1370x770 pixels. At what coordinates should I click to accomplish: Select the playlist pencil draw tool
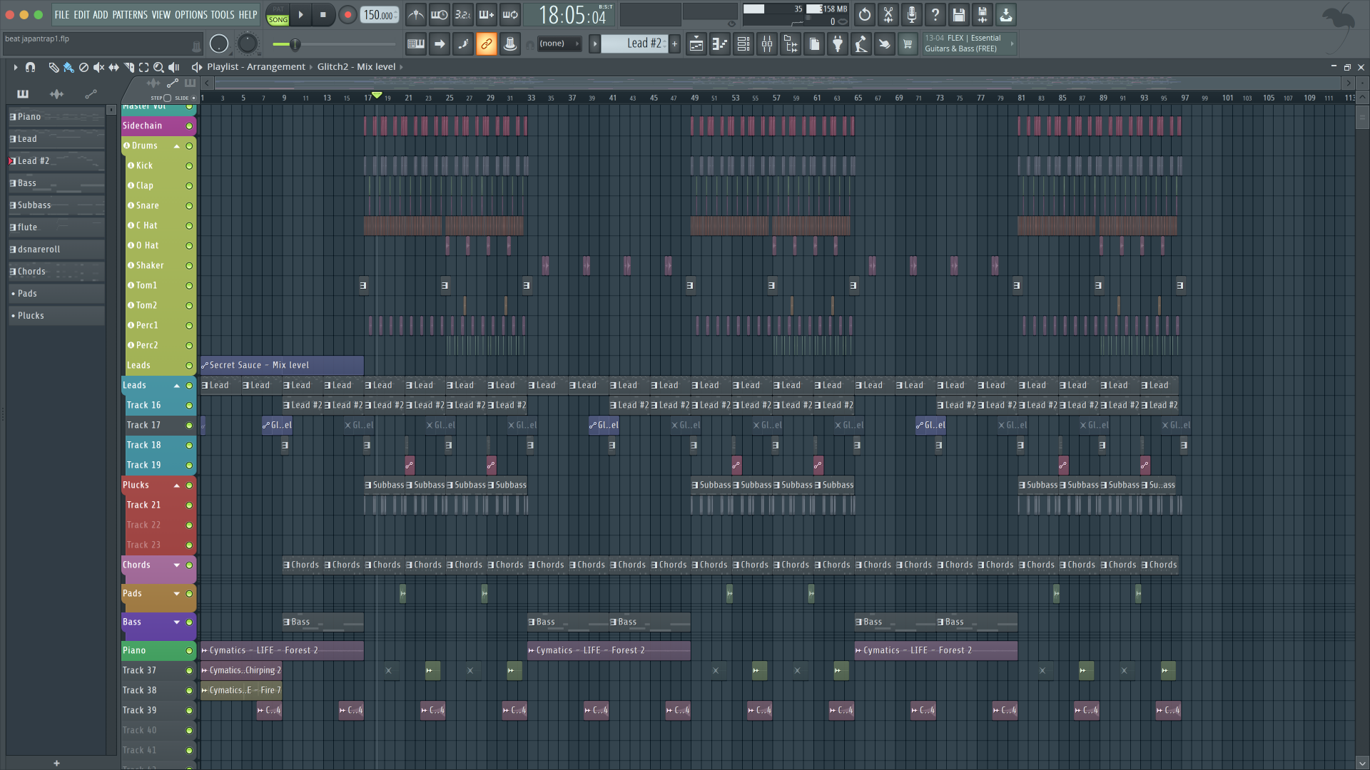pyautogui.click(x=54, y=67)
